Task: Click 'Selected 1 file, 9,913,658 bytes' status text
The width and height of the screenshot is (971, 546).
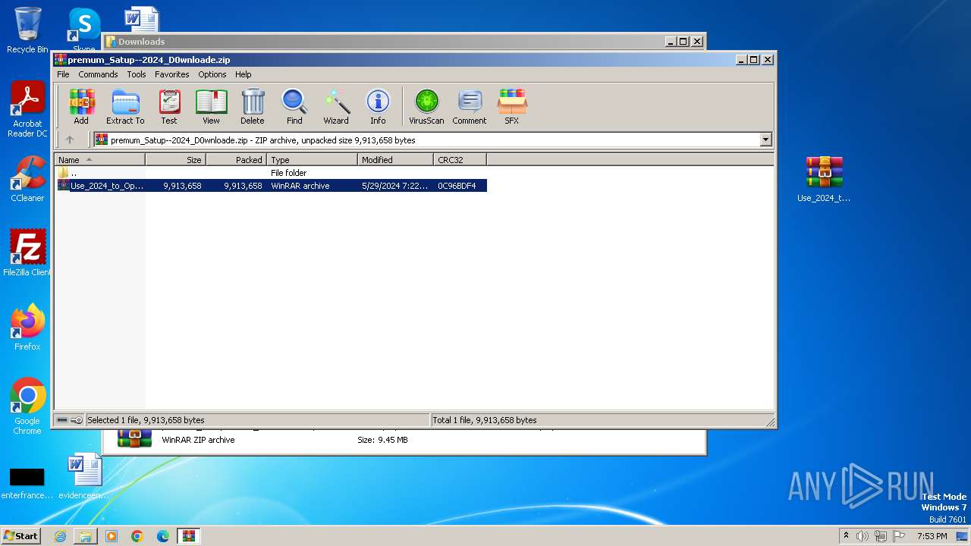Action: click(x=146, y=420)
